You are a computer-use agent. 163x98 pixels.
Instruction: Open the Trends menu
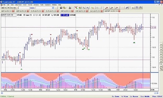click(x=30, y=5)
